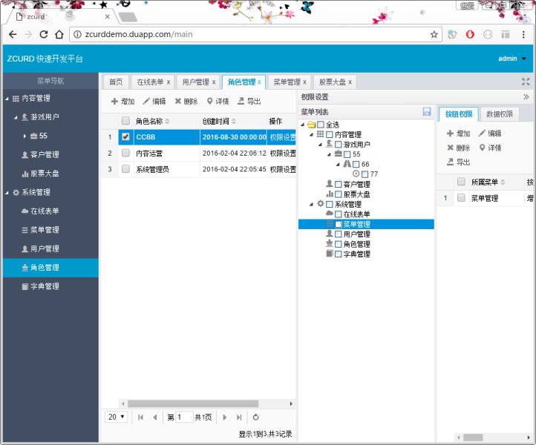Go to previous page of role grid
Screen dimensions: 536x445
pyautogui.click(x=155, y=418)
